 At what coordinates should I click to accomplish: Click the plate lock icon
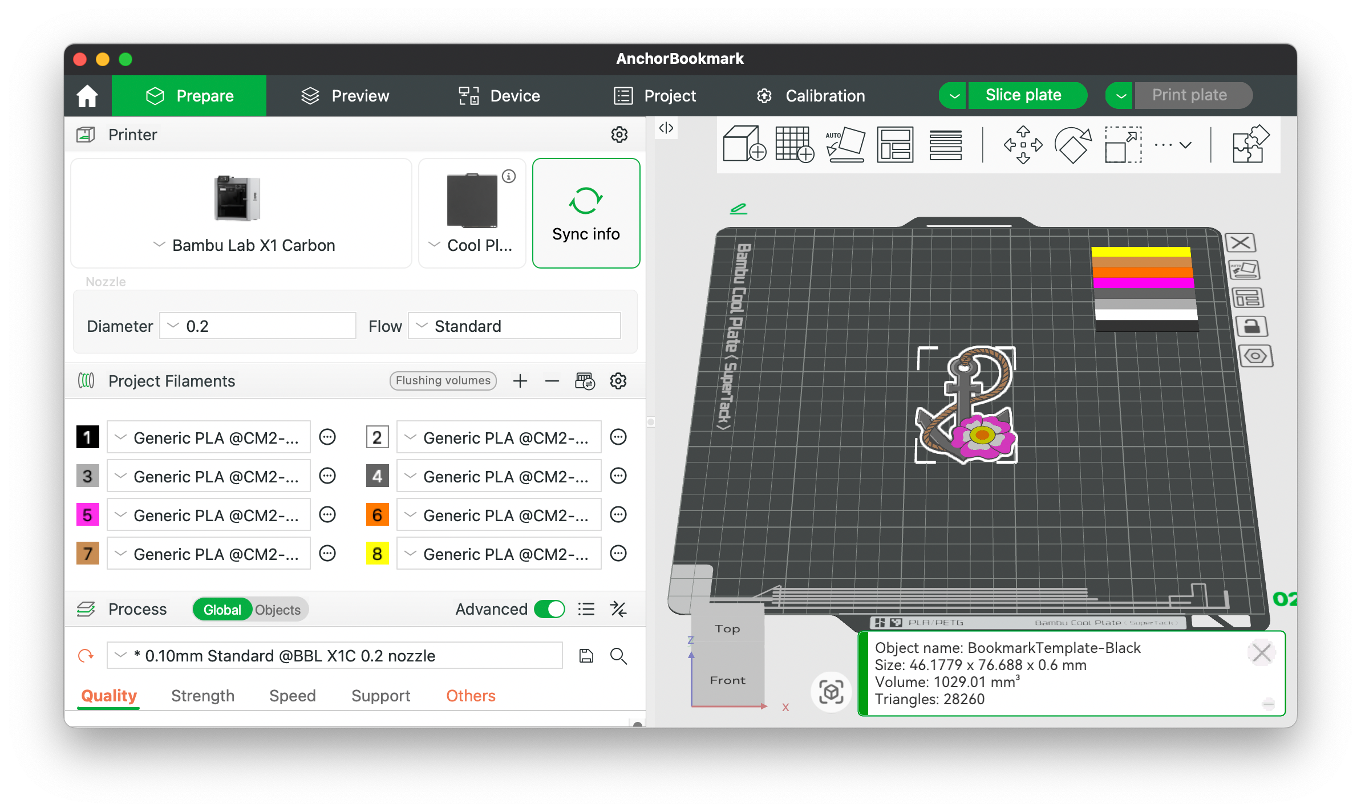pyautogui.click(x=1251, y=327)
